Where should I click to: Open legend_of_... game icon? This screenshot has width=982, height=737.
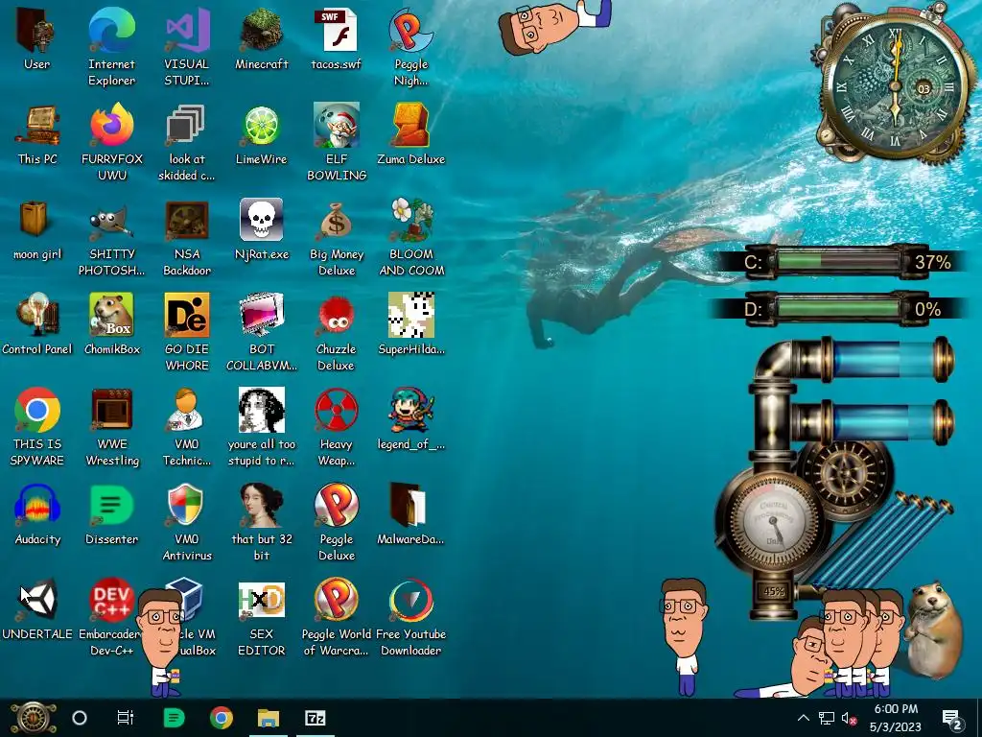point(410,420)
